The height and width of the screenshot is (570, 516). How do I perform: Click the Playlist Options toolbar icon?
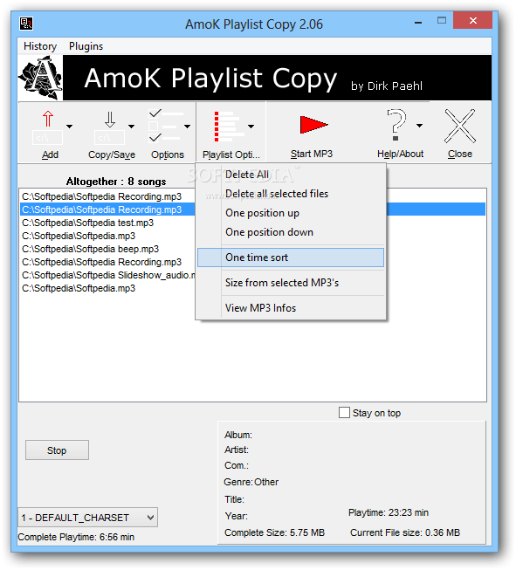228,127
